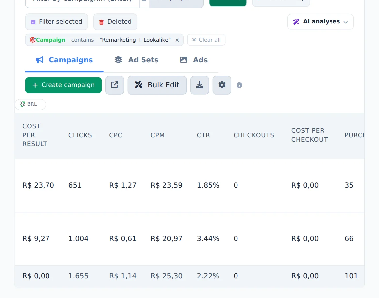The height and width of the screenshot is (298, 379).
Task: Sort by the CPM column header
Action: [x=157, y=135]
